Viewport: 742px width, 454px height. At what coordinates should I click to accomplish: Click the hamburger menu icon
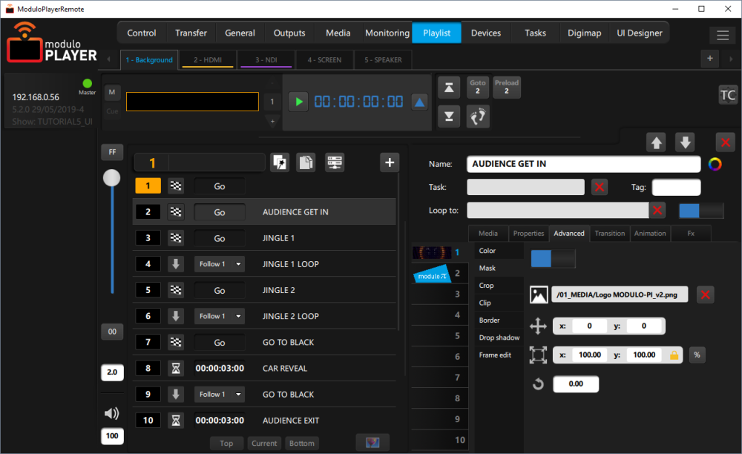coord(721,35)
